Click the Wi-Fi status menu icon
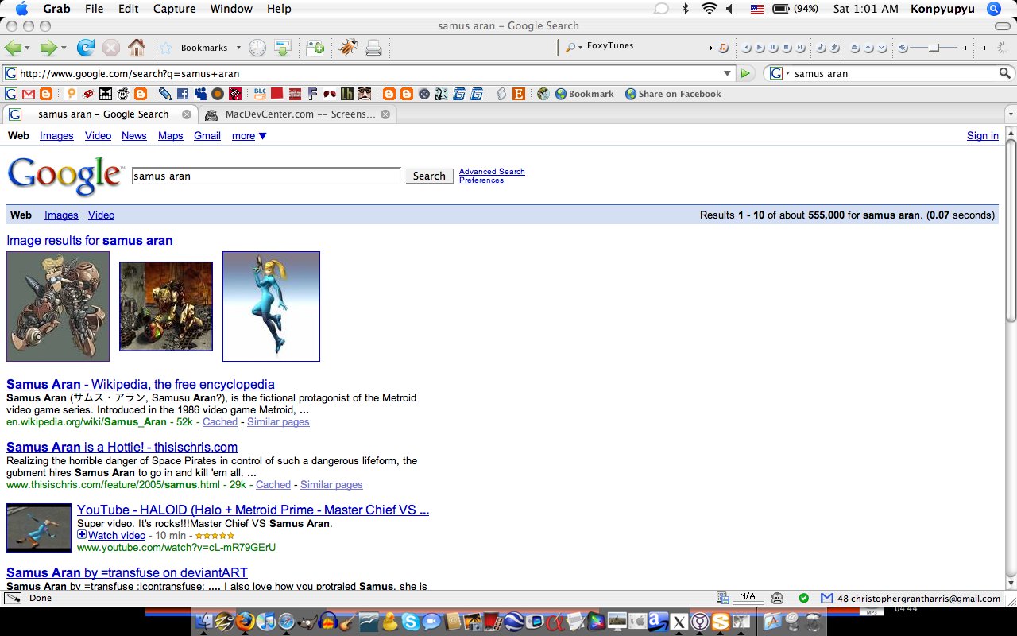Image resolution: width=1017 pixels, height=636 pixels. (709, 9)
